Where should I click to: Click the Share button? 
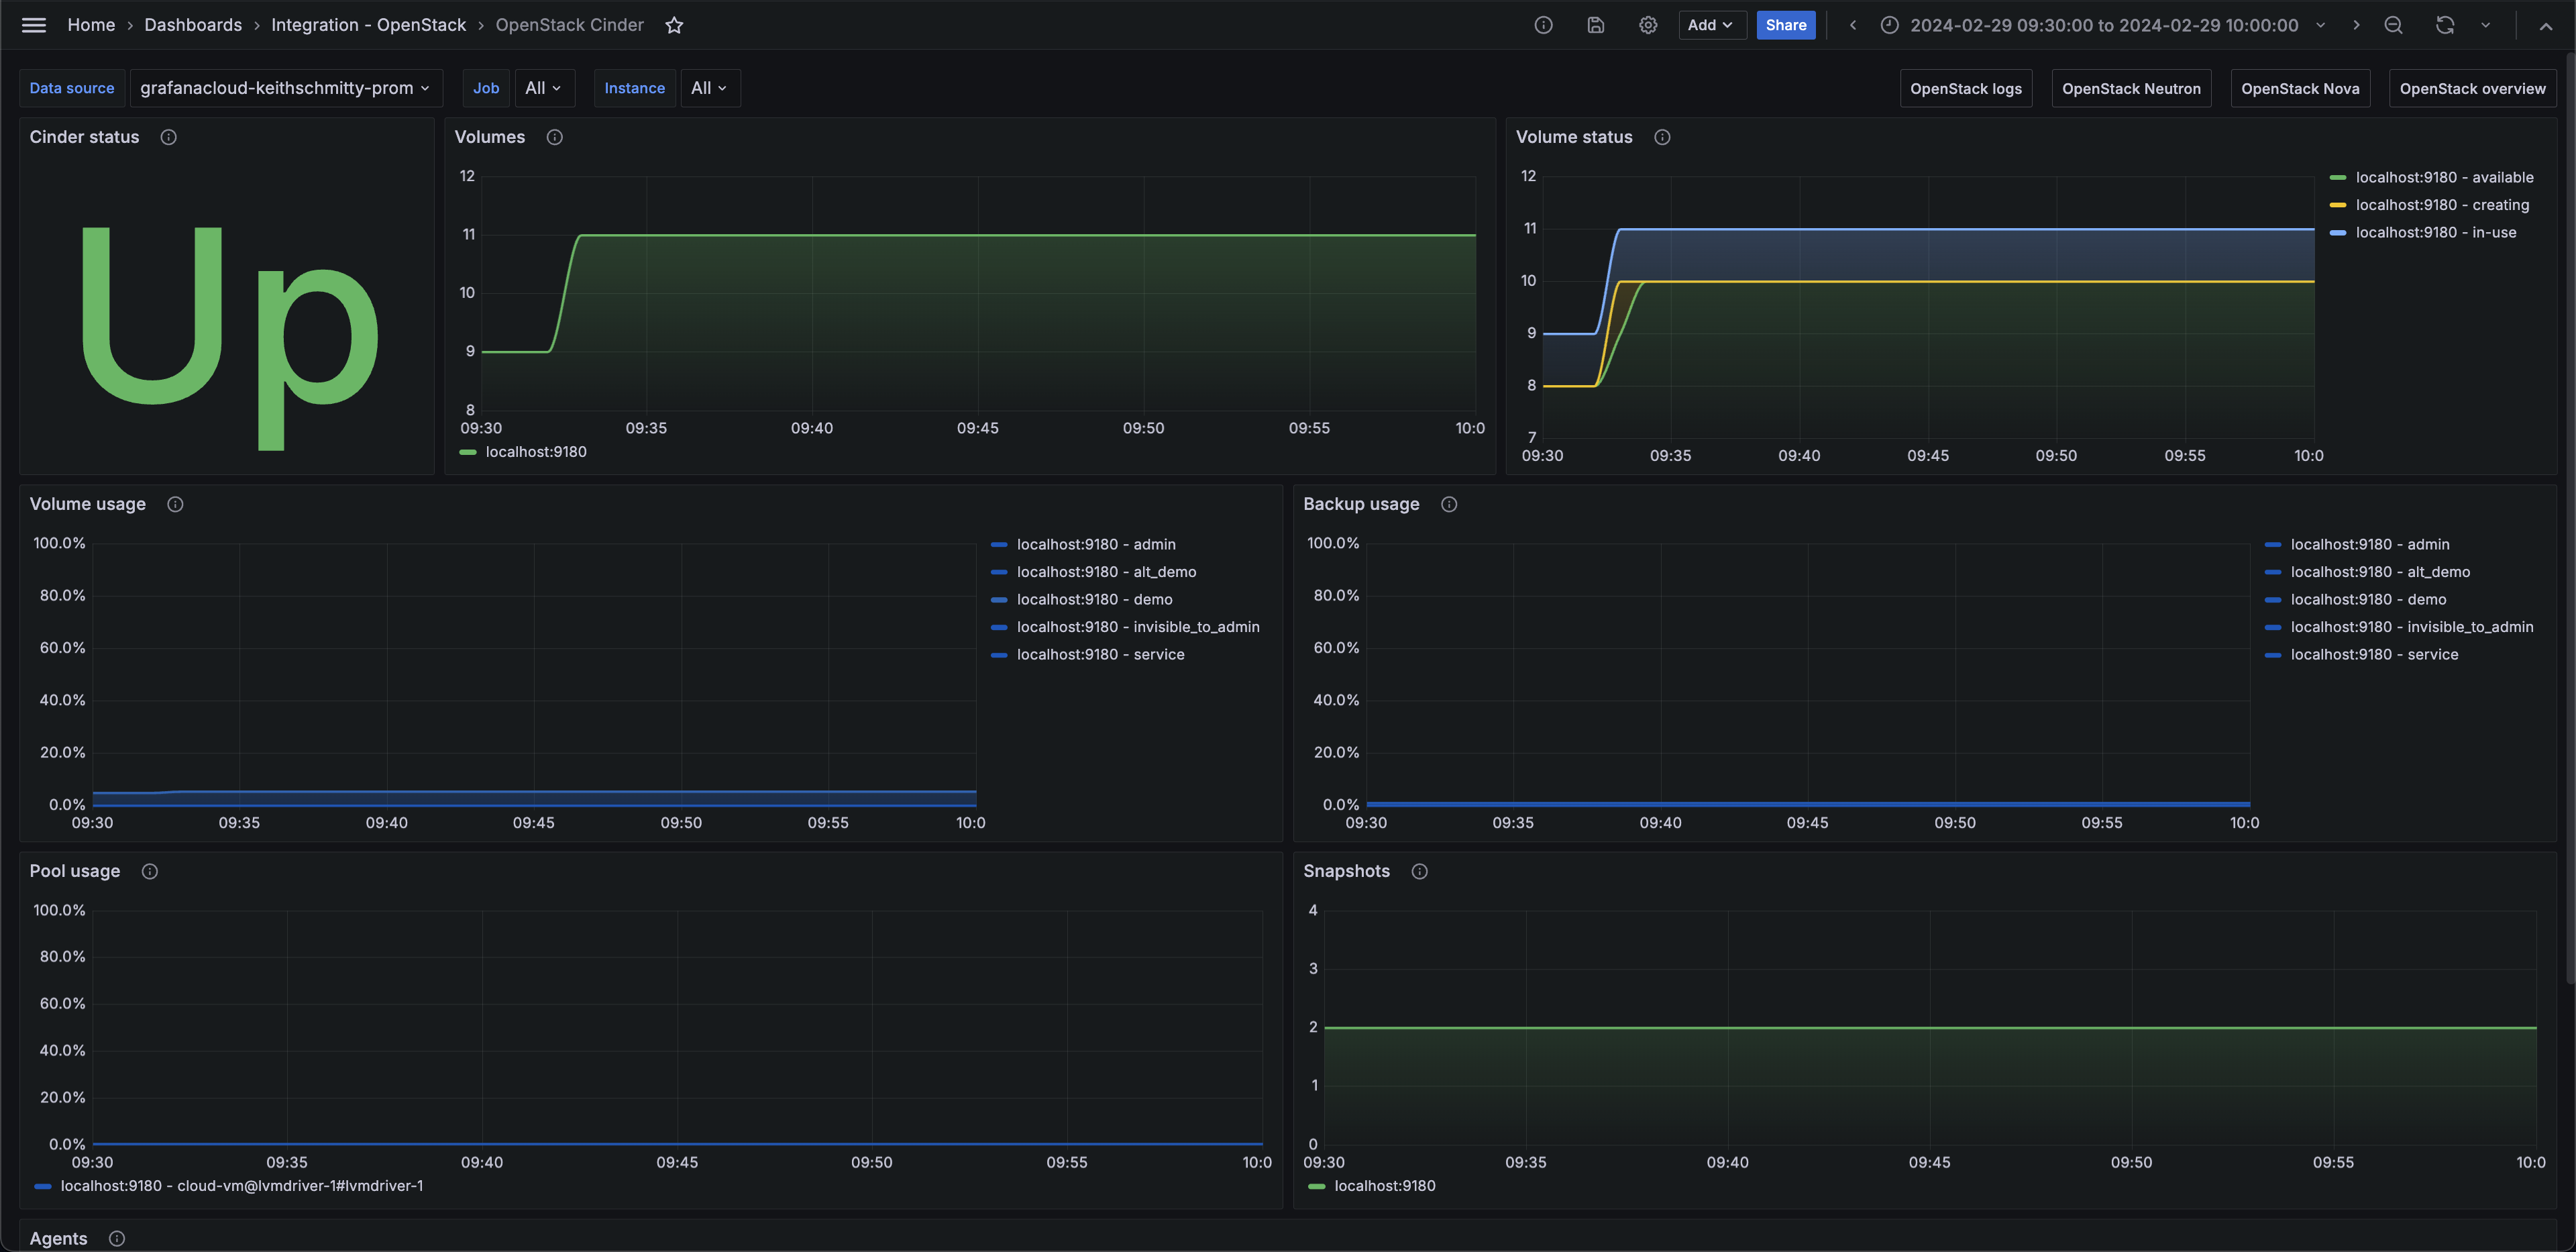[x=1785, y=25]
